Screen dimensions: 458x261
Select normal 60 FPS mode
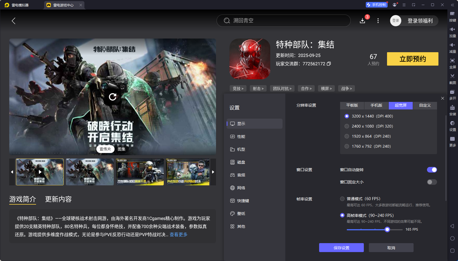pos(342,198)
